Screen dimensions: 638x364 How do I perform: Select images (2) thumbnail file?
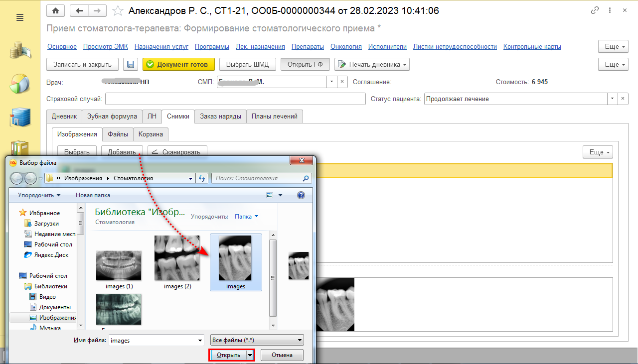(x=177, y=262)
